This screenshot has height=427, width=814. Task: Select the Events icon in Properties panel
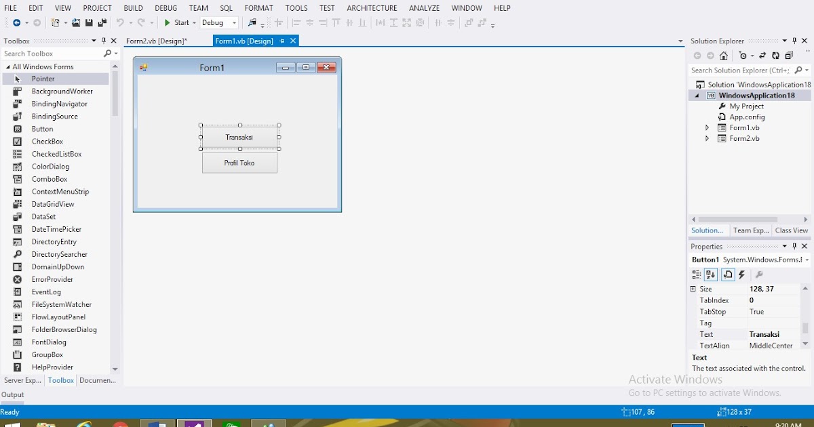pyautogui.click(x=741, y=274)
